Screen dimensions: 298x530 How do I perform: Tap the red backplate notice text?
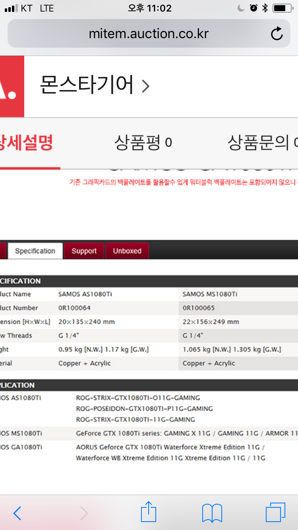184,182
